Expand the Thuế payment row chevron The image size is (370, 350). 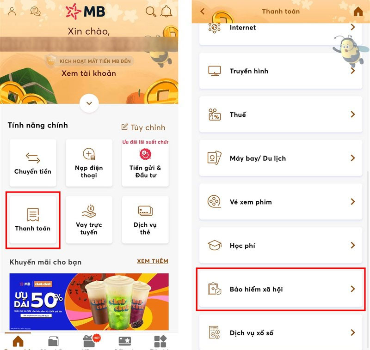click(x=353, y=115)
